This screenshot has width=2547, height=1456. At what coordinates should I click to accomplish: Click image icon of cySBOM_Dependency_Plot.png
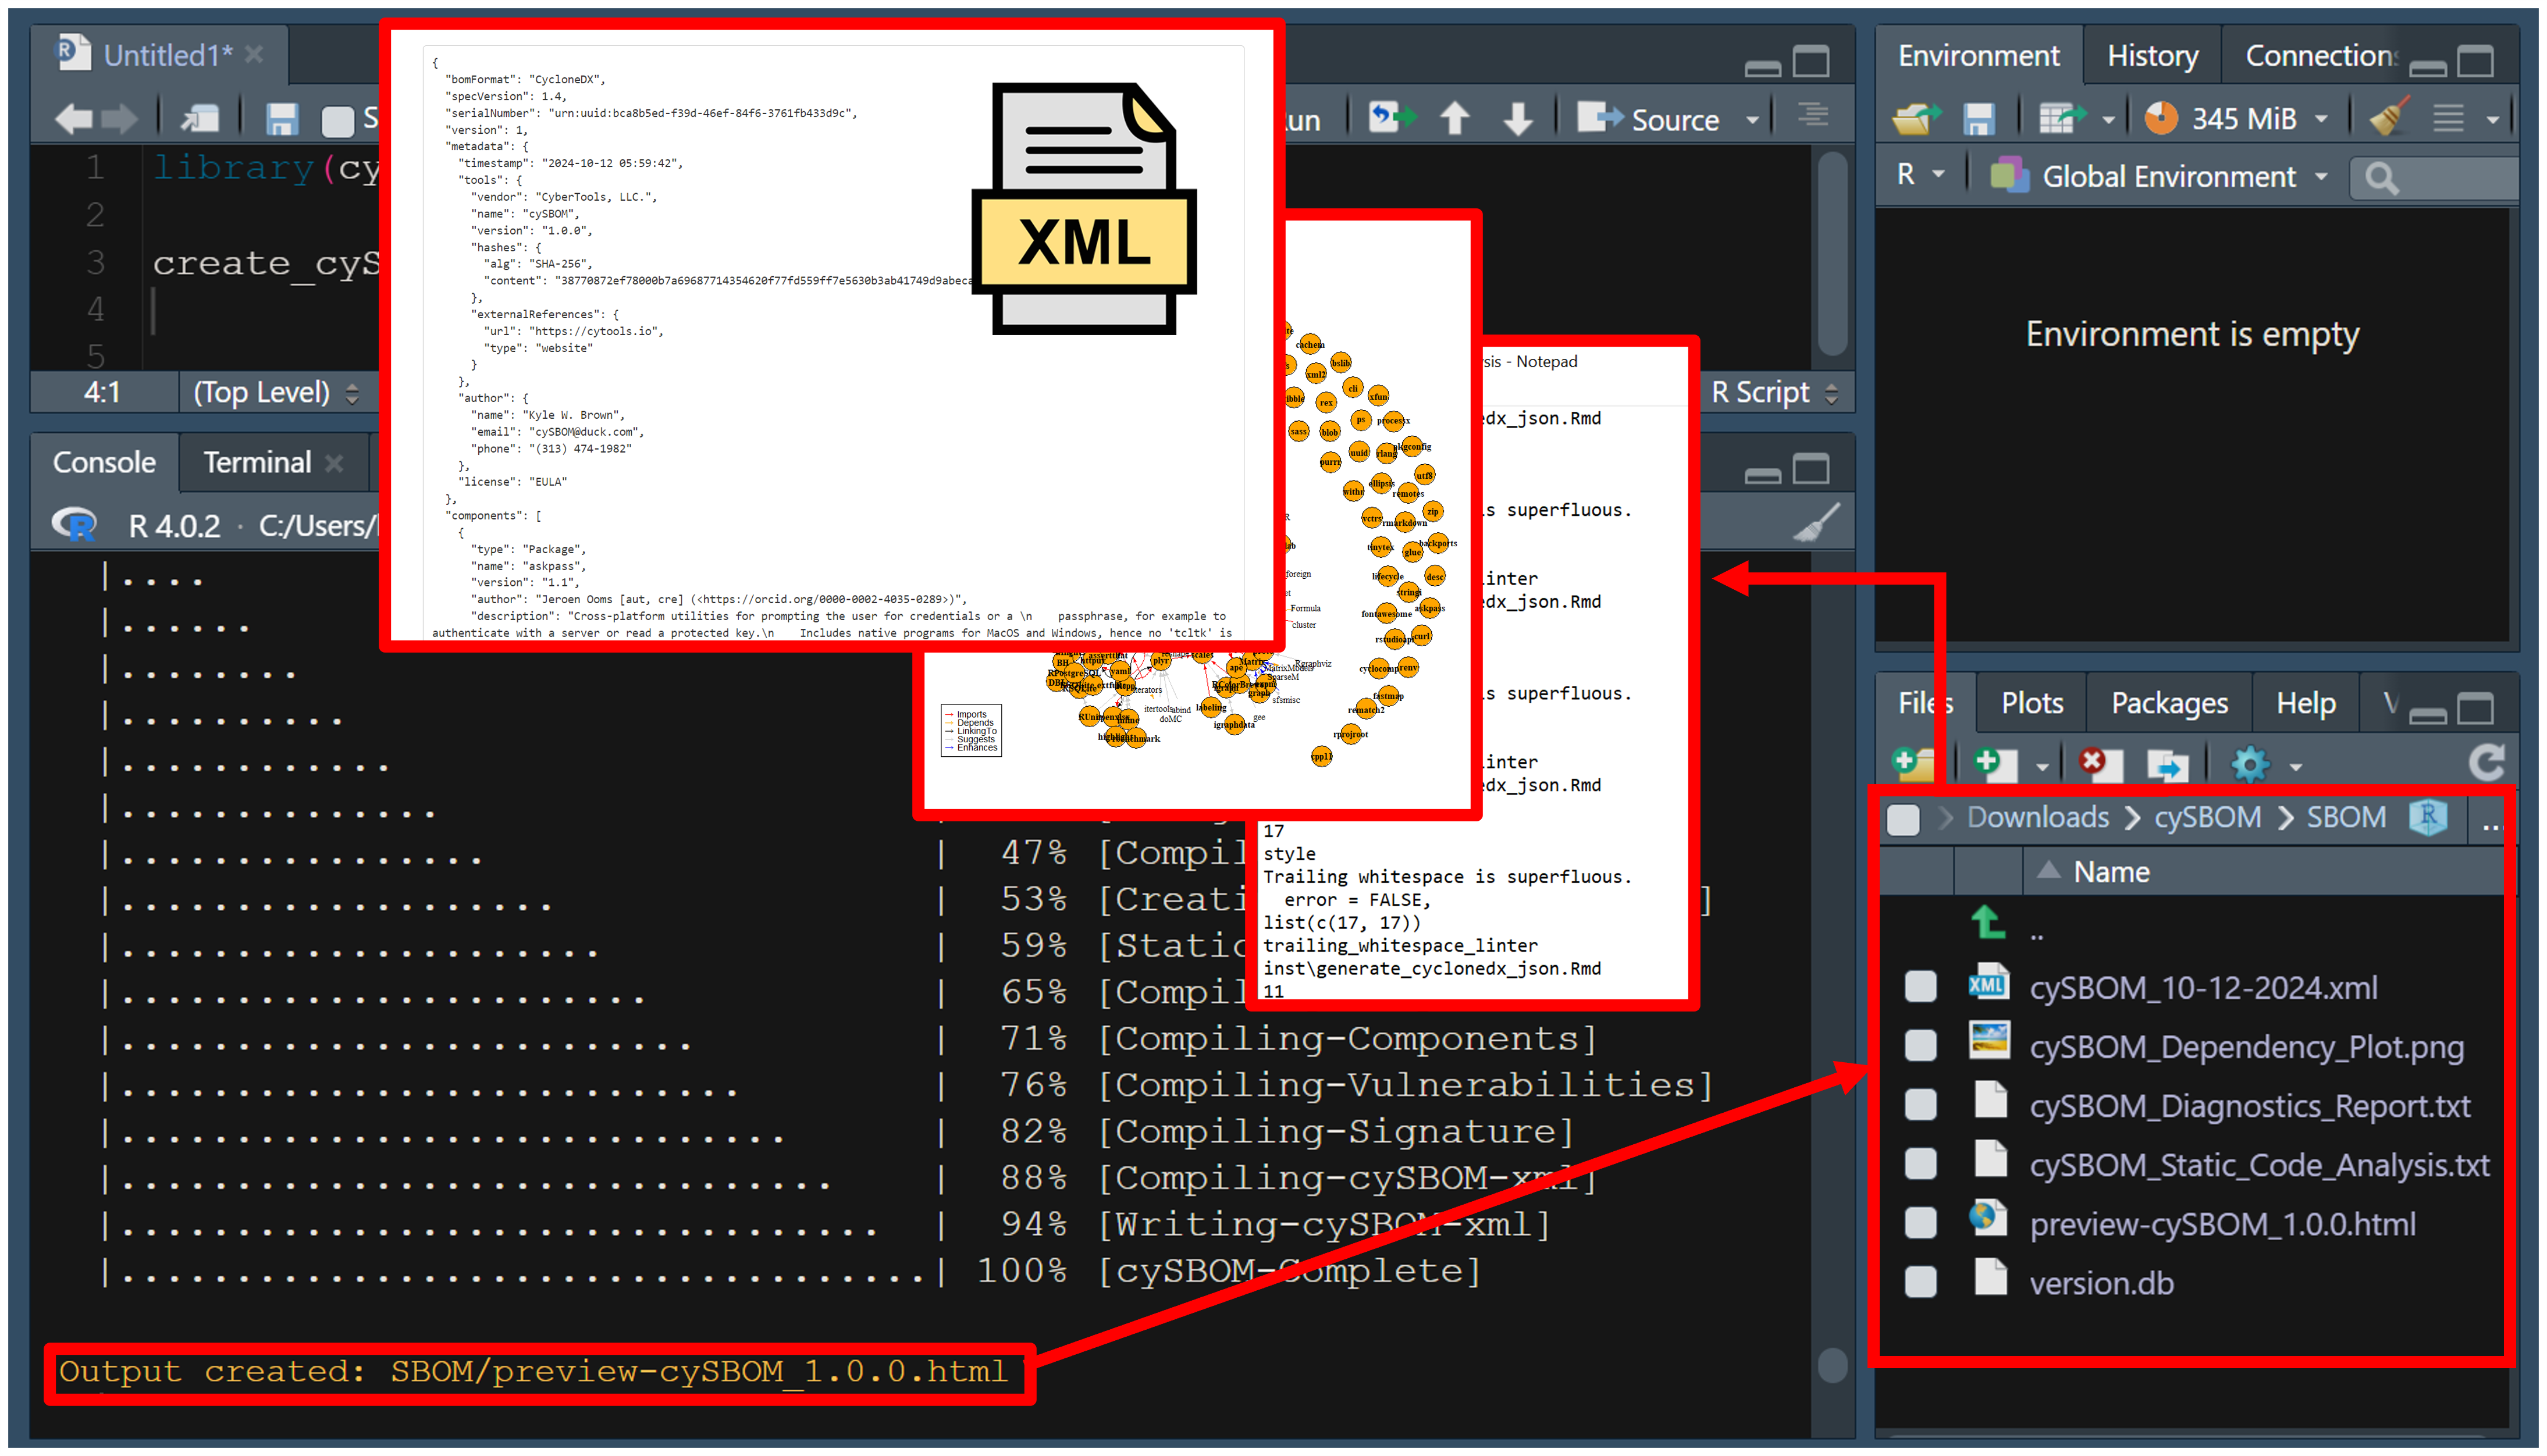[1988, 1040]
